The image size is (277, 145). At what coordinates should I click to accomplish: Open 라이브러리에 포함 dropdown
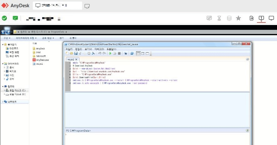(x=26, y=38)
